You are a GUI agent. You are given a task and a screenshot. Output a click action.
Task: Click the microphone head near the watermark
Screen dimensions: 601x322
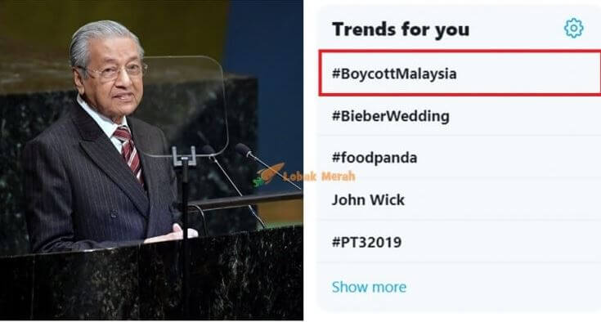[x=243, y=149]
